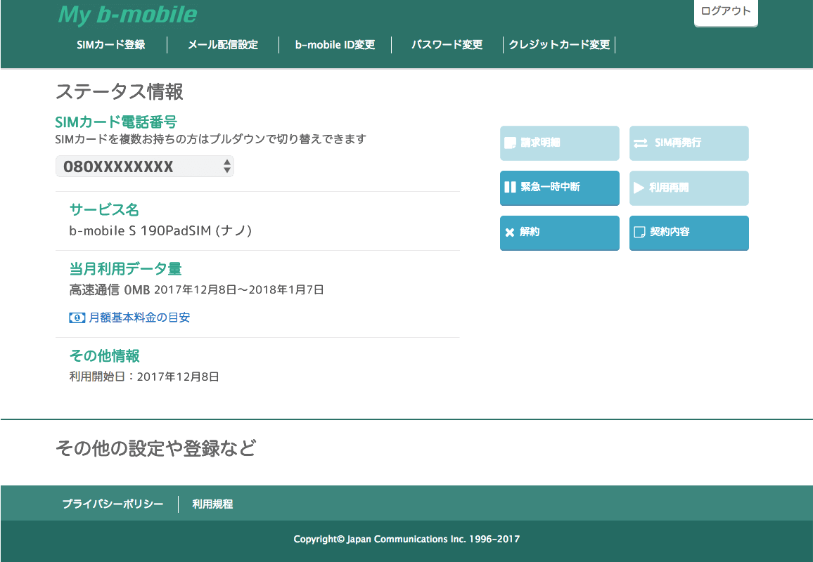Open SIMカード登録 menu item

pyautogui.click(x=111, y=44)
